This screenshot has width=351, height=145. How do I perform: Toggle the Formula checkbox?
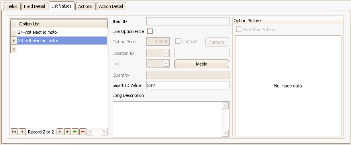(178, 41)
